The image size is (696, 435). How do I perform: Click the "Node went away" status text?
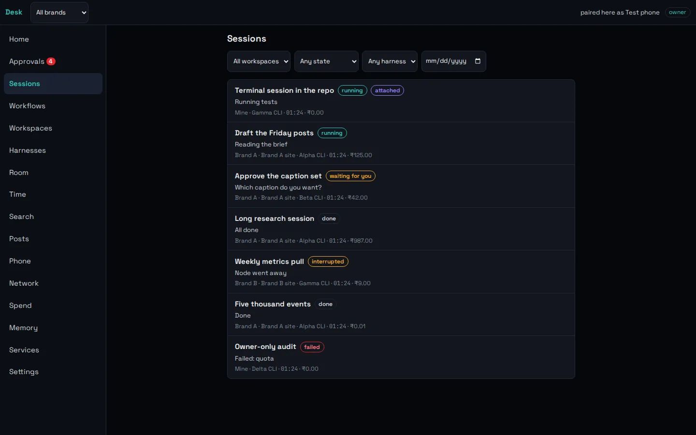(261, 273)
